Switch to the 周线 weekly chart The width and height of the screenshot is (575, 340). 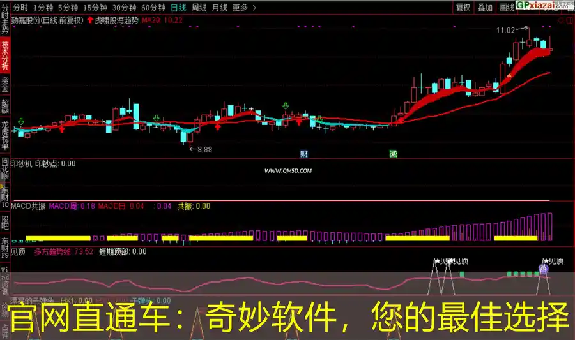pos(199,7)
